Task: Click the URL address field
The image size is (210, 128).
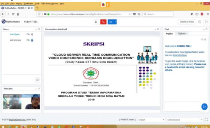Action: [87, 14]
